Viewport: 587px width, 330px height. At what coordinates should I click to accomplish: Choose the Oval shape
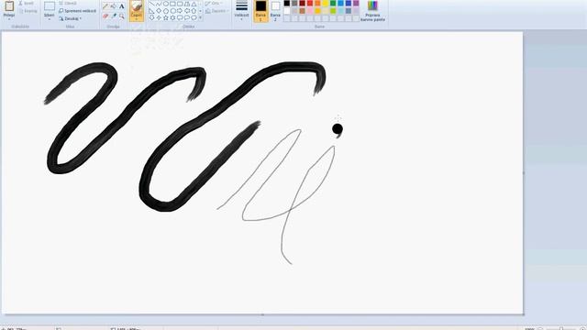click(166, 4)
